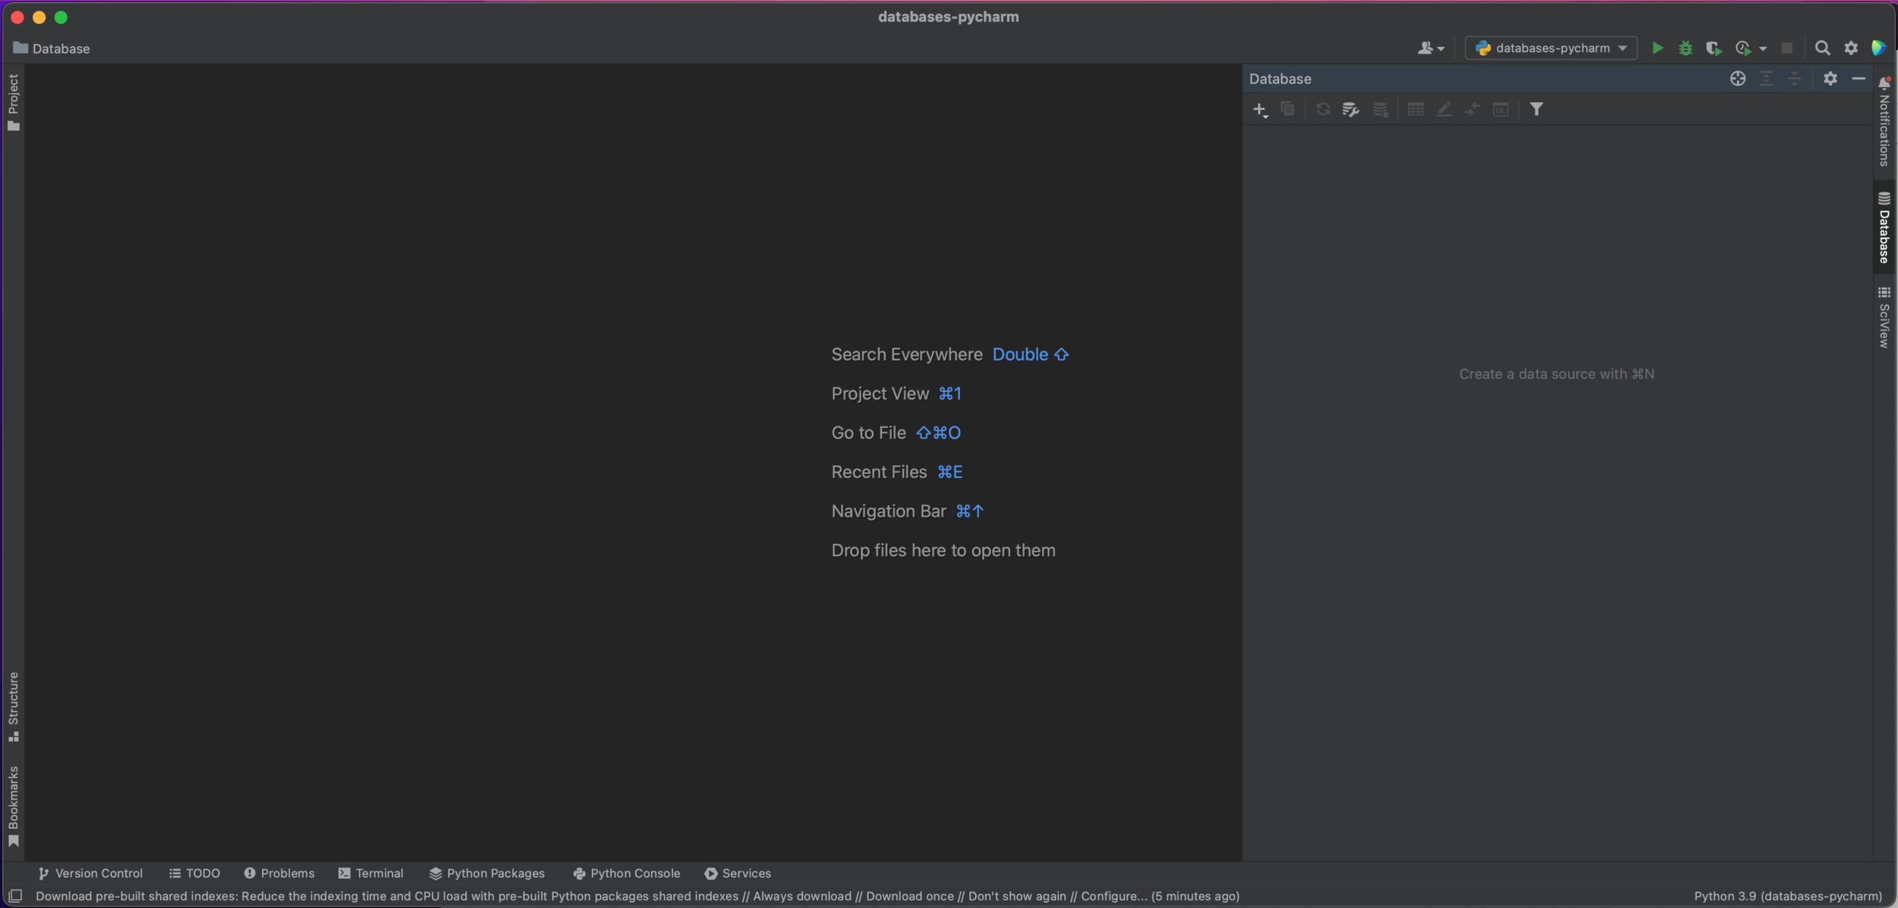Open the New data source plus dropdown
The width and height of the screenshot is (1898, 908).
[1260, 110]
